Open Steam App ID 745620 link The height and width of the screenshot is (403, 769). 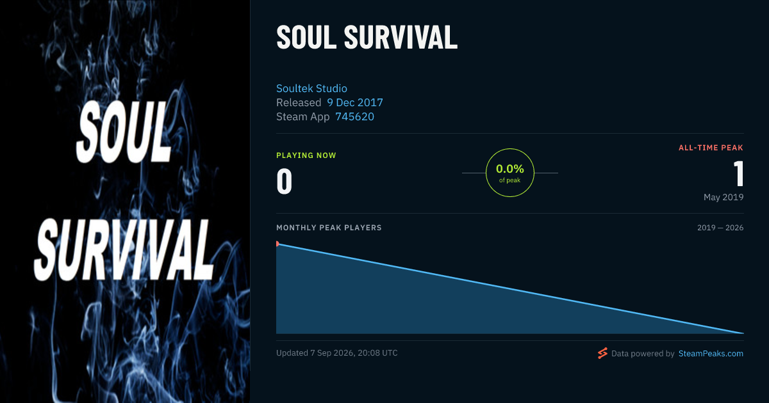[x=354, y=116]
